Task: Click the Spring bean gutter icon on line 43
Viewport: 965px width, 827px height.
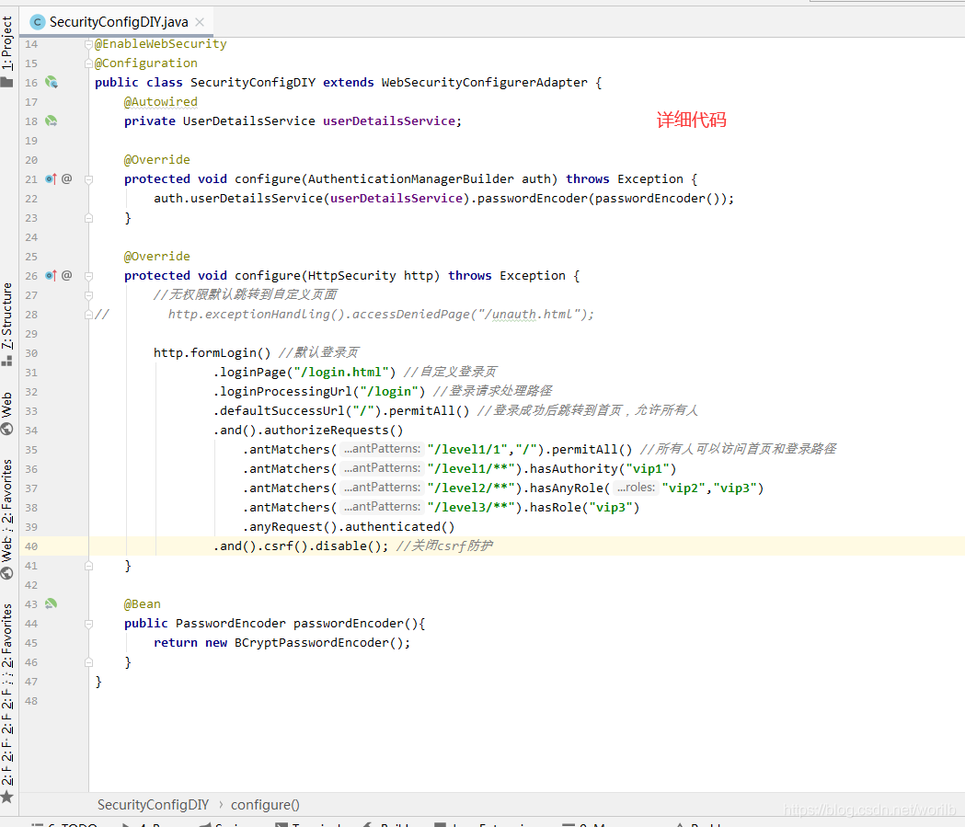Action: coord(52,603)
